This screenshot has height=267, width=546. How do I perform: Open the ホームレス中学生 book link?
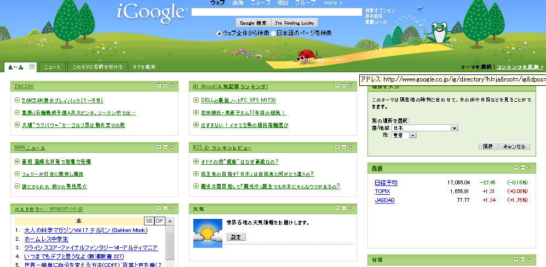47,239
